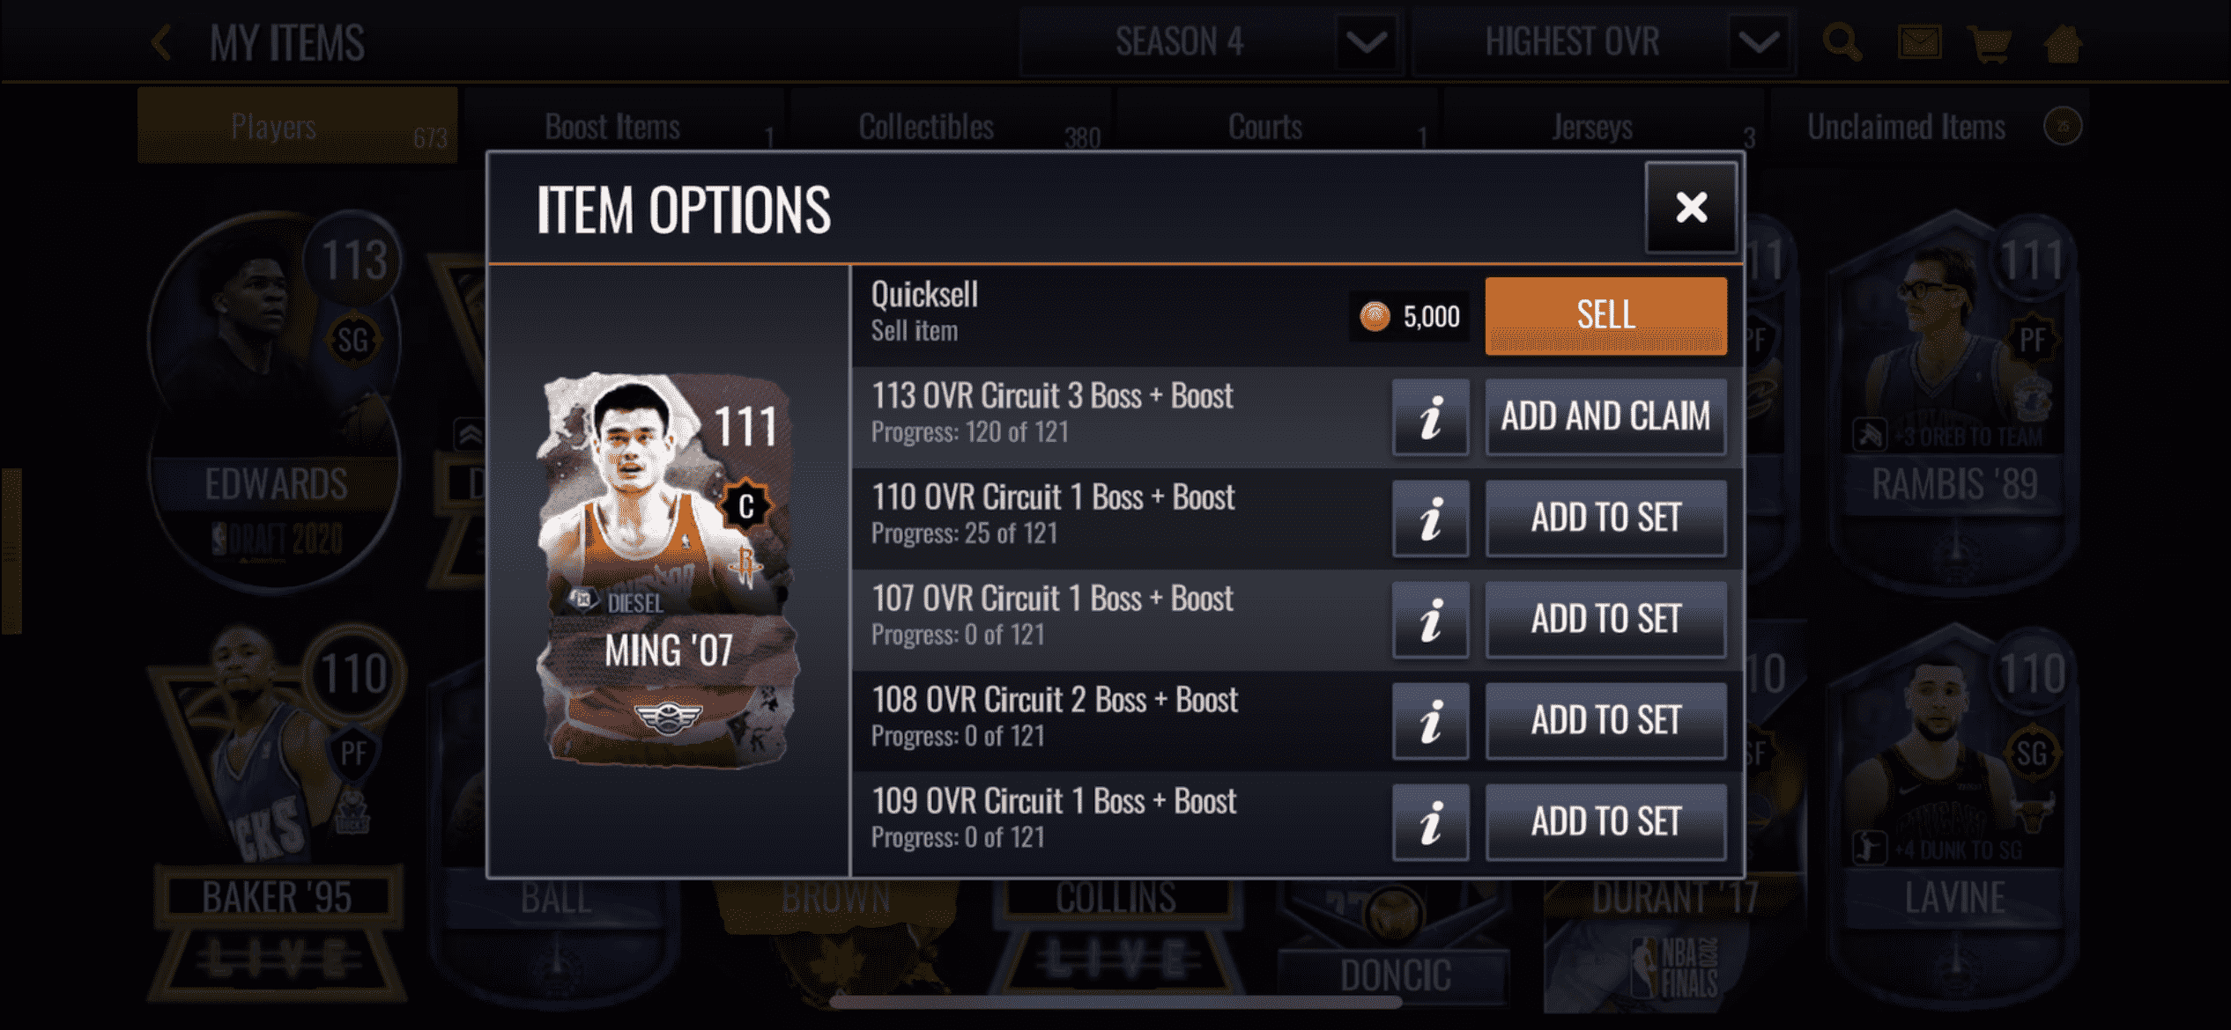Close the Item Options dialog
Image resolution: width=2231 pixels, height=1030 pixels.
coord(1691,208)
